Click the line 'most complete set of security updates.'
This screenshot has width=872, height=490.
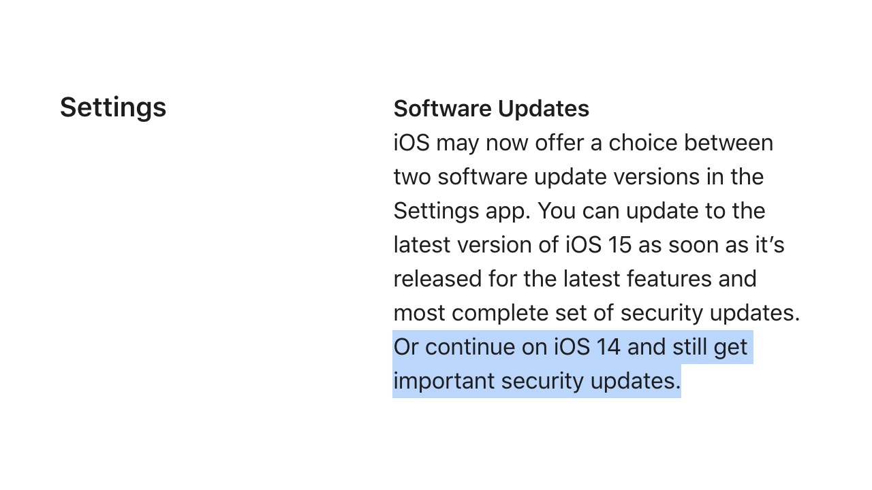click(597, 313)
